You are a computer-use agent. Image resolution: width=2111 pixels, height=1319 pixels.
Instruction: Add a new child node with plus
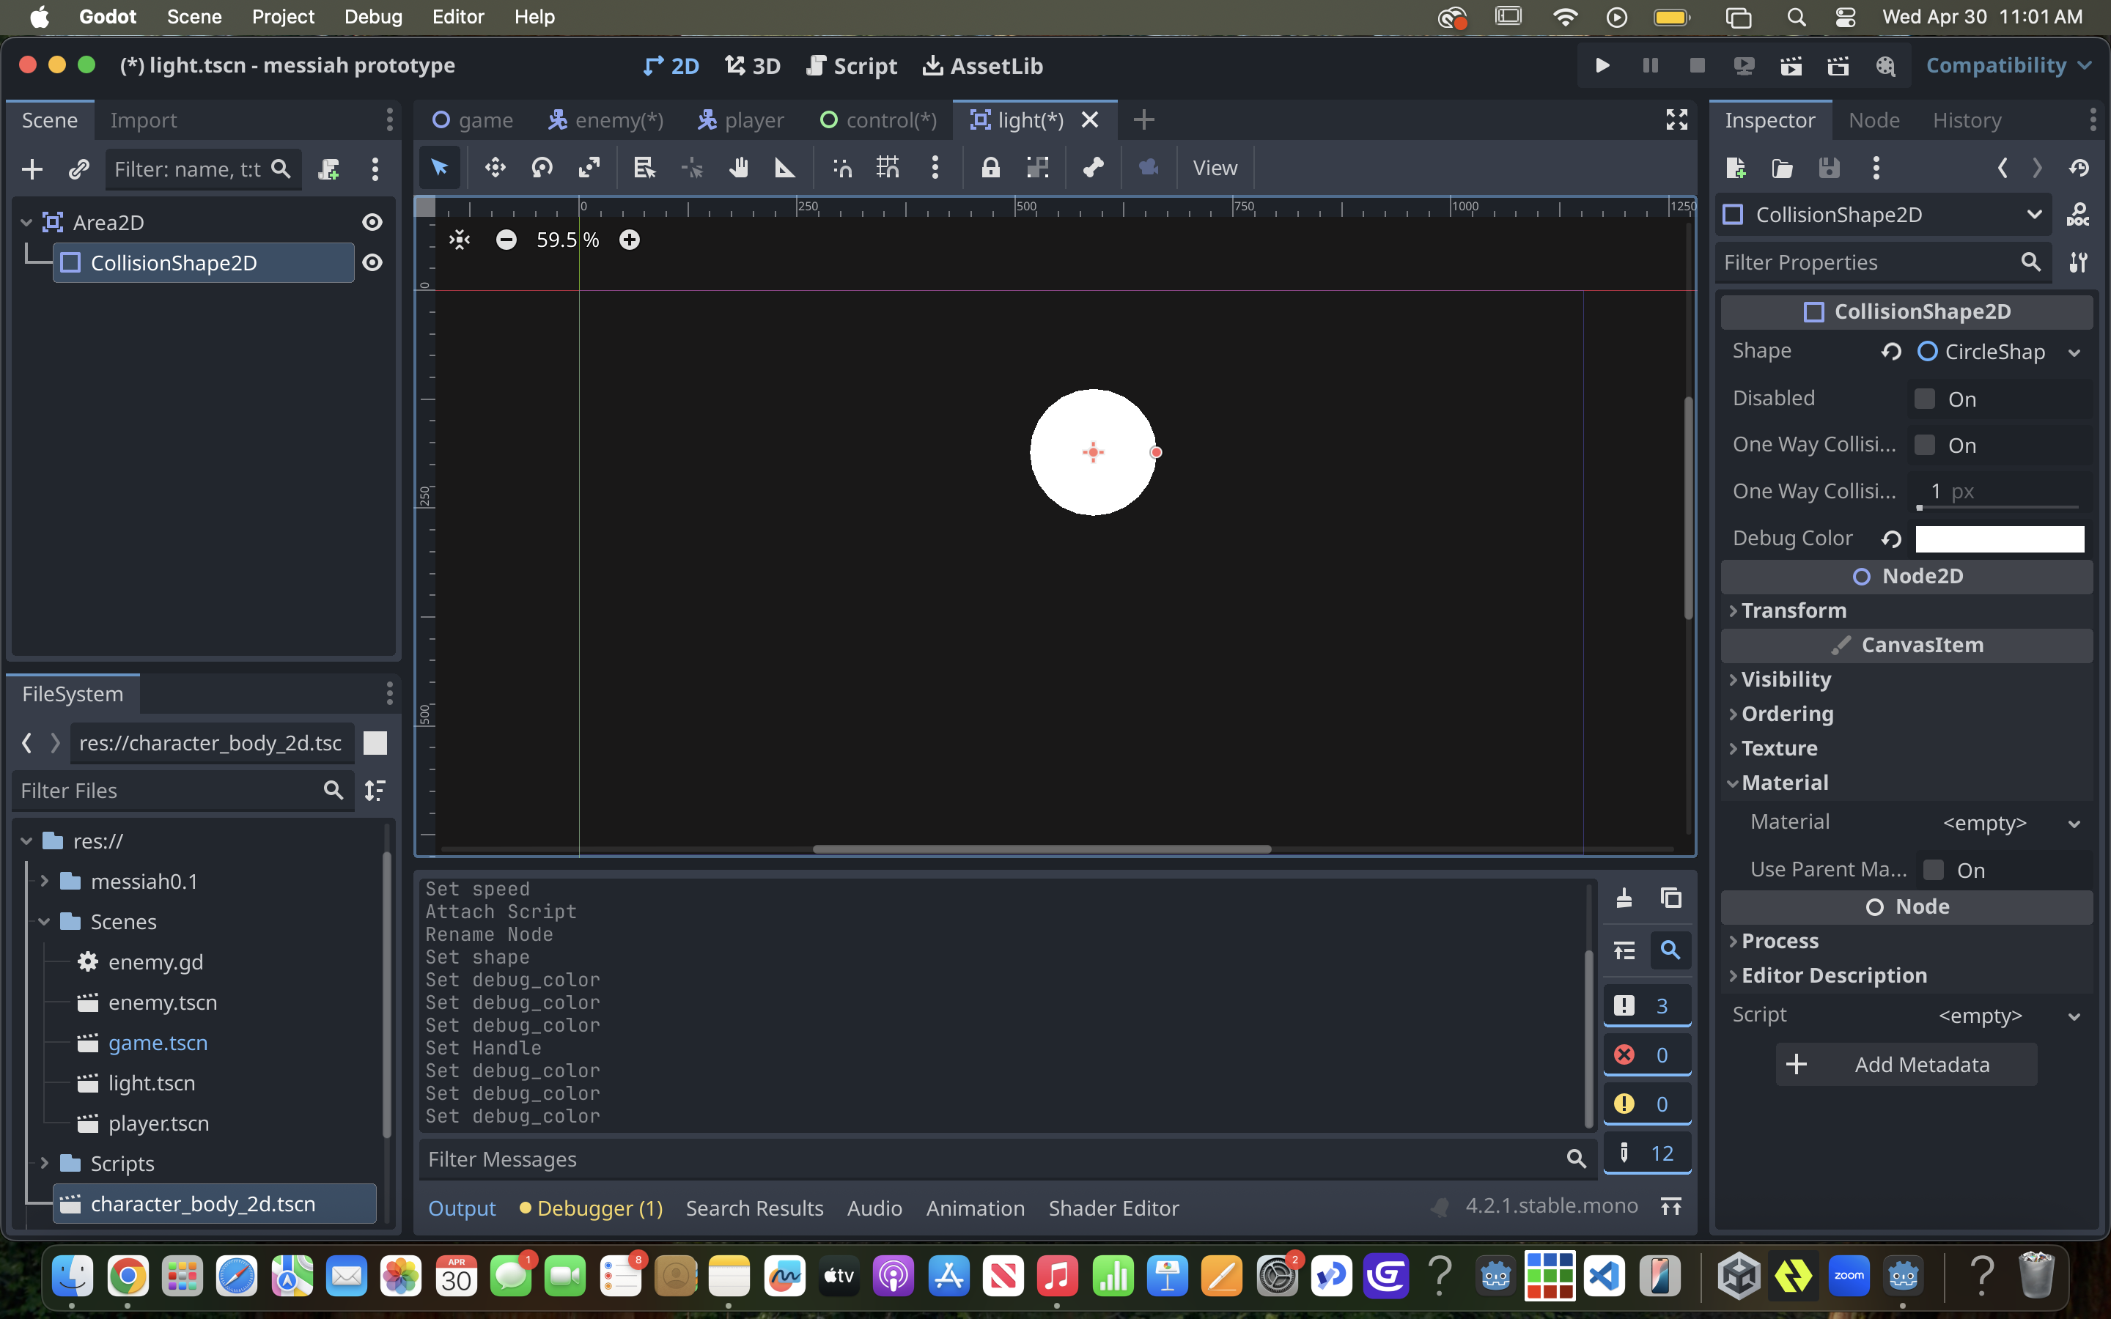[x=32, y=169]
